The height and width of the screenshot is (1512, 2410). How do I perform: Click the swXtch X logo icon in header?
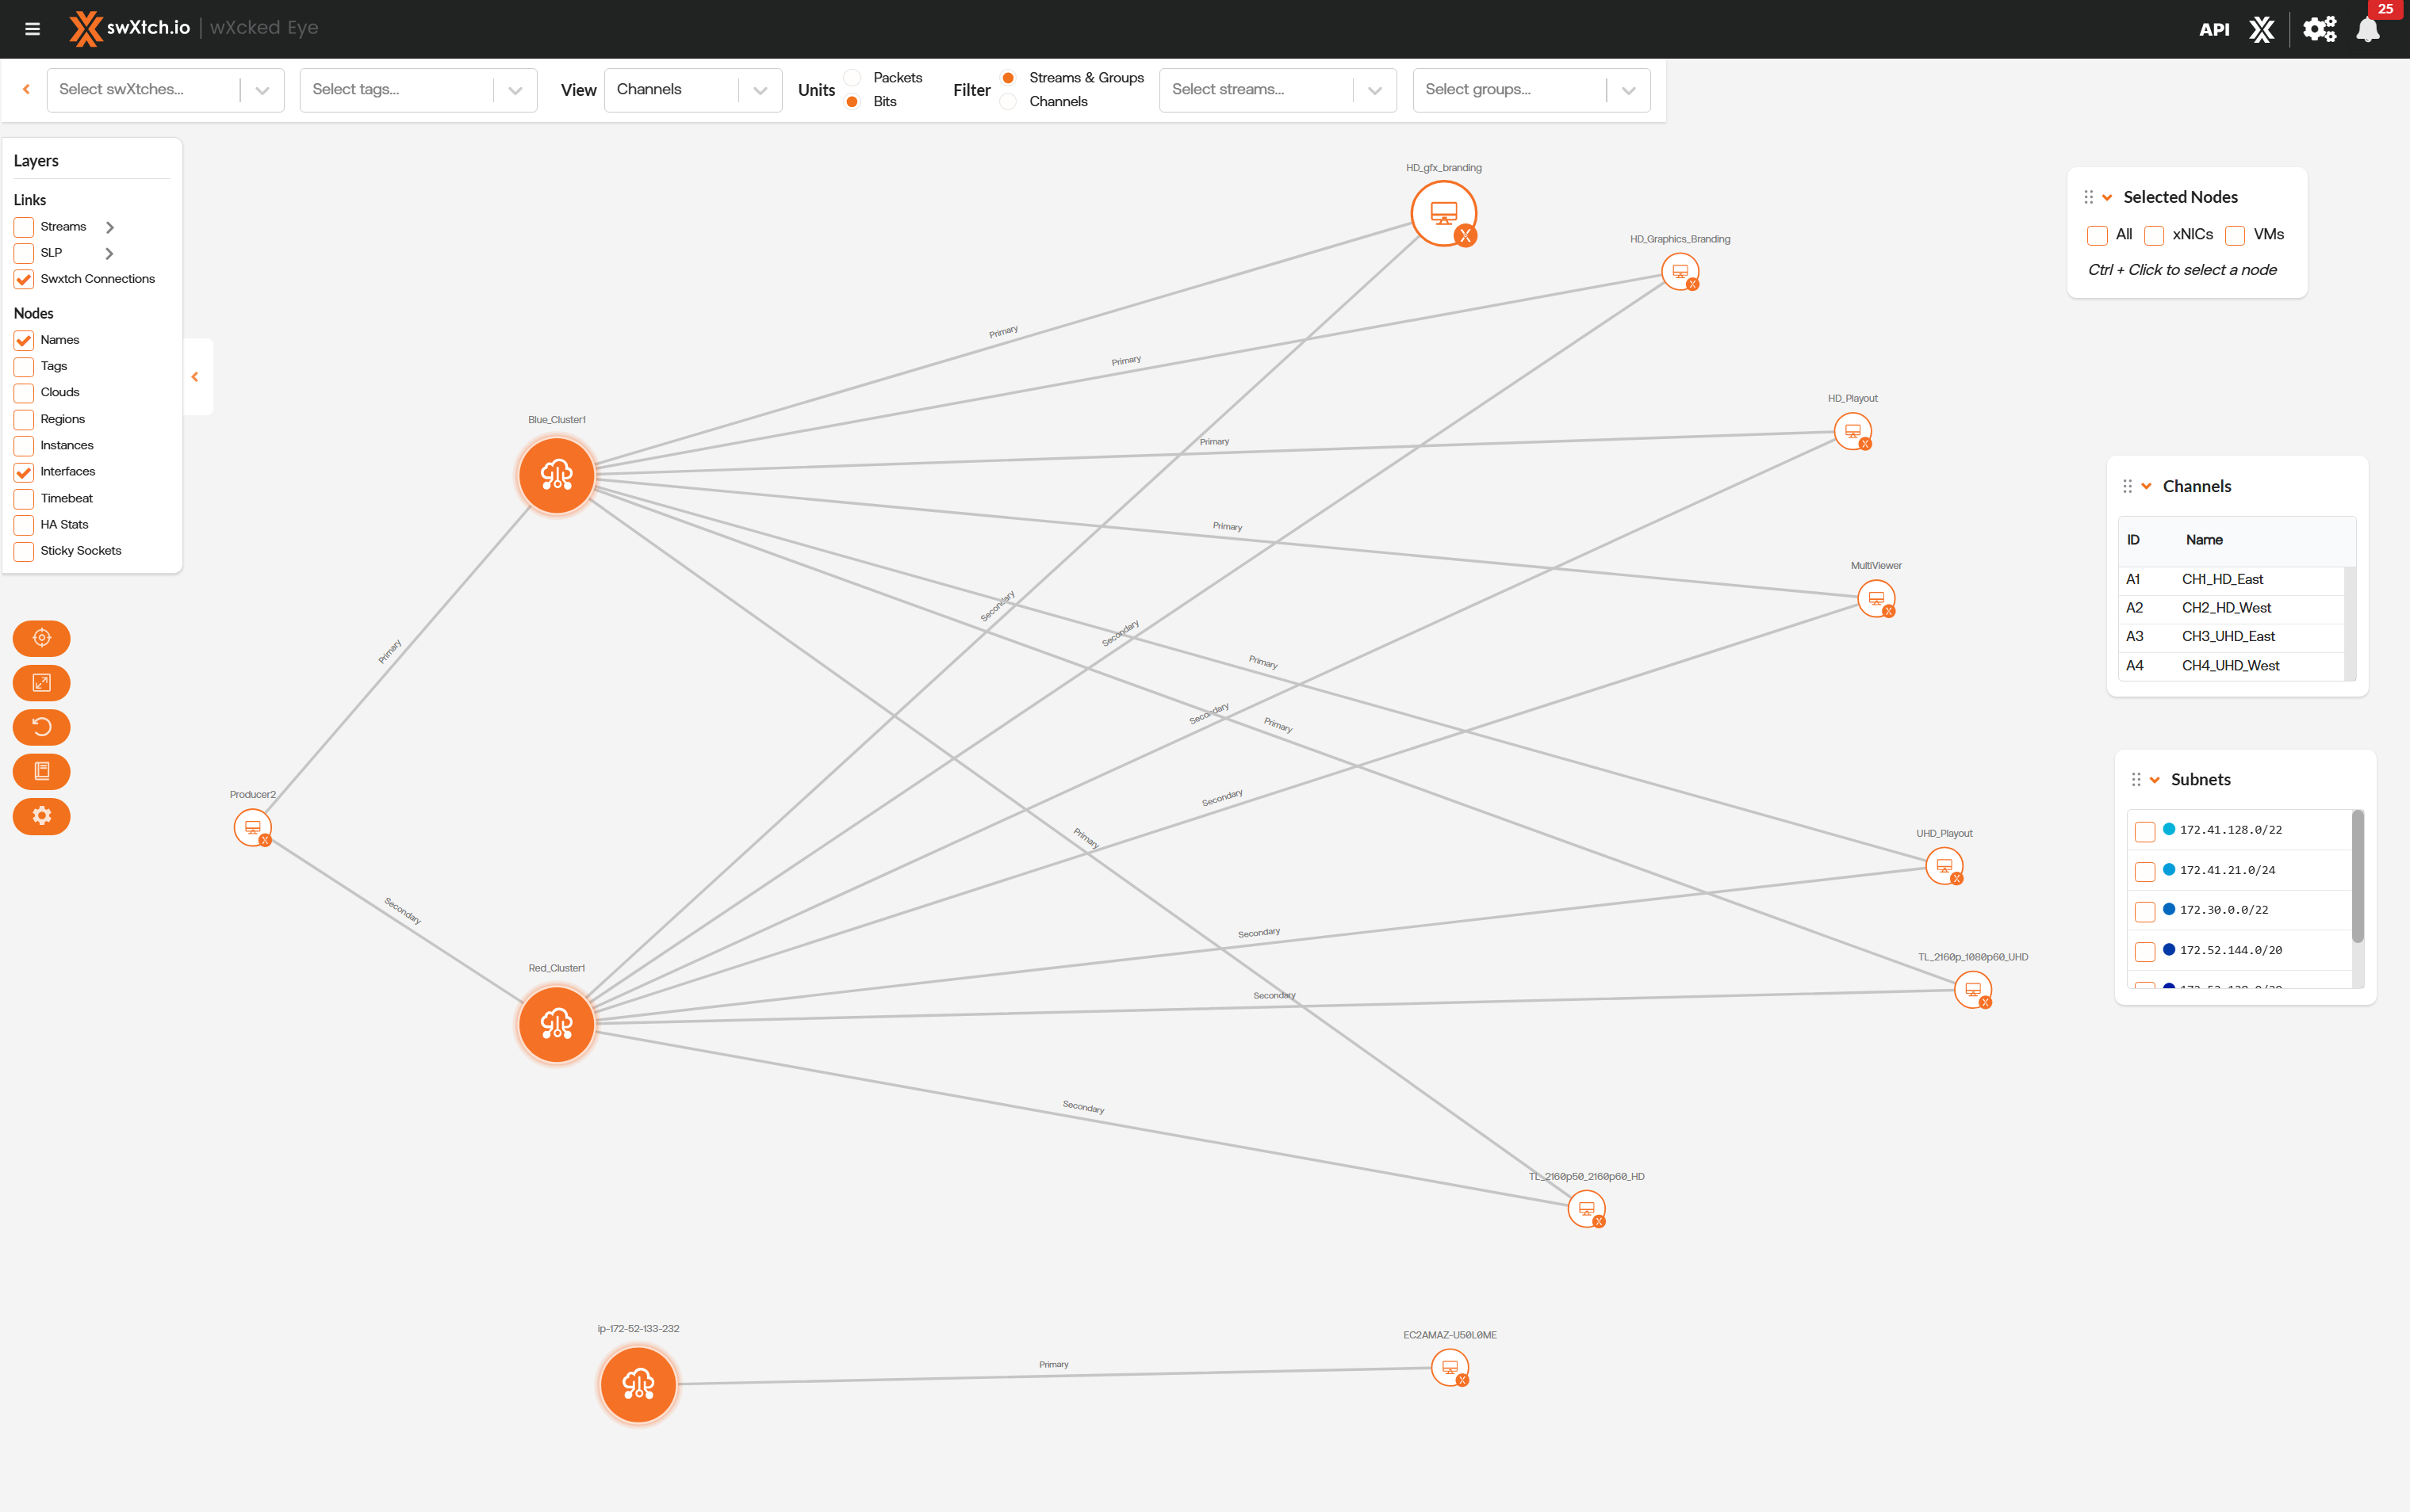2262,29
